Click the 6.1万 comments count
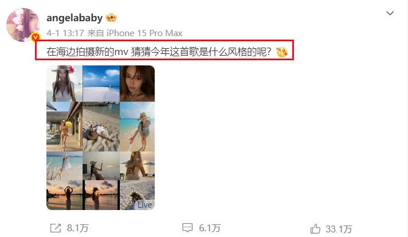 point(210,228)
